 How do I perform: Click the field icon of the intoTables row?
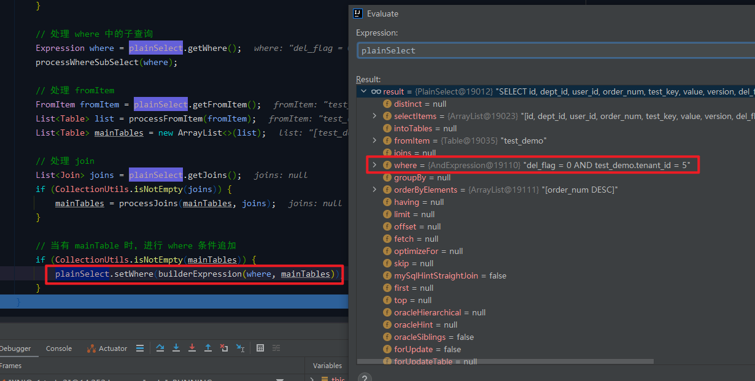[387, 128]
